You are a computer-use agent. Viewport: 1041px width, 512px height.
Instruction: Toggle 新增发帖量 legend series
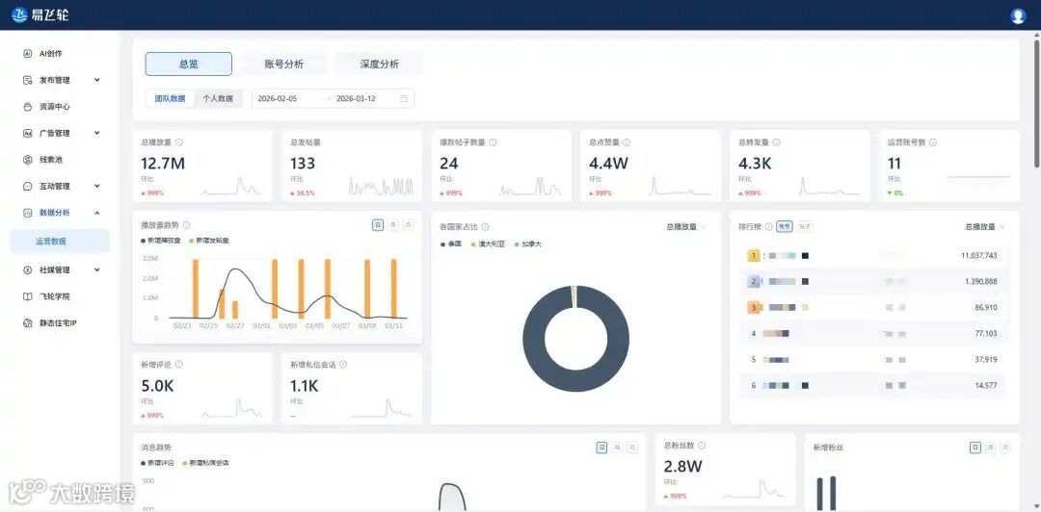(209, 240)
